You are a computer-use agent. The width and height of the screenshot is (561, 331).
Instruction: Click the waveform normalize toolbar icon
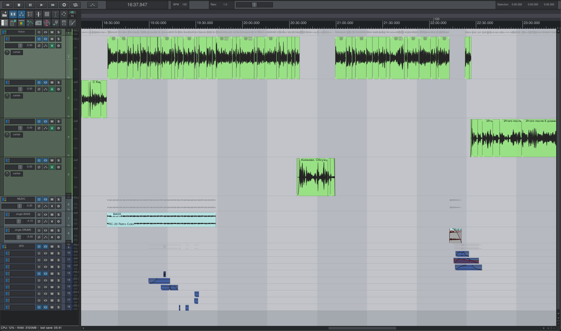coord(47,23)
